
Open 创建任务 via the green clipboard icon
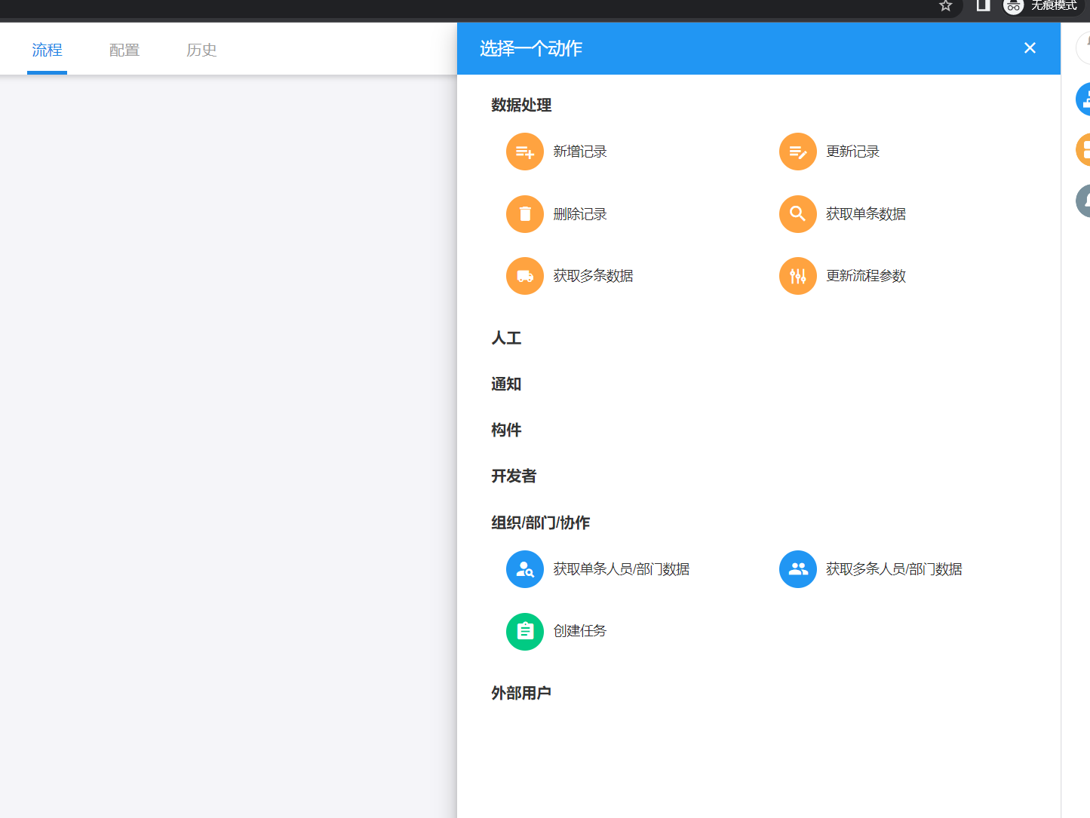click(x=525, y=631)
